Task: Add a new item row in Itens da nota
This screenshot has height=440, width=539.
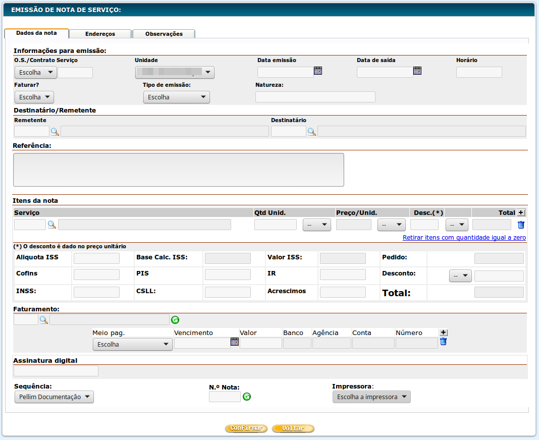Action: click(x=521, y=213)
